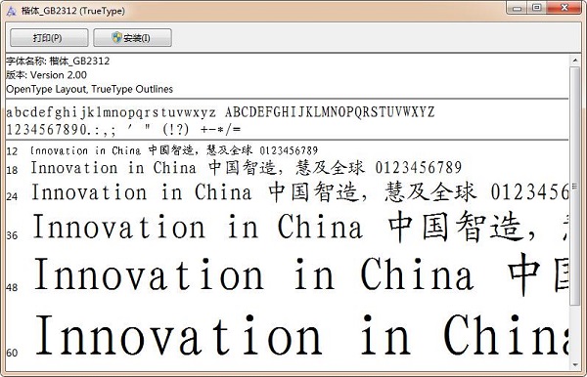Click the size 48 sample text line

[x=300, y=274]
